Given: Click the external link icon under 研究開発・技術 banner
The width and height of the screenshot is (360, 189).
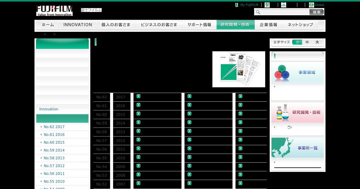Looking at the screenshot, I should coord(290,127).
